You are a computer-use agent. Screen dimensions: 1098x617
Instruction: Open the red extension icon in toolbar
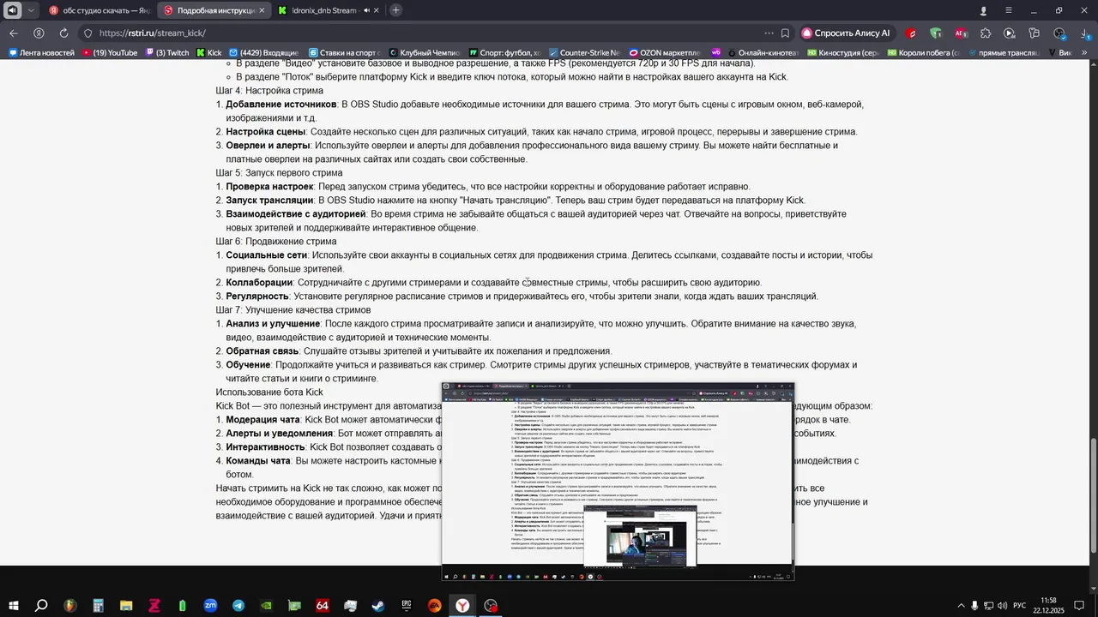[x=912, y=33]
